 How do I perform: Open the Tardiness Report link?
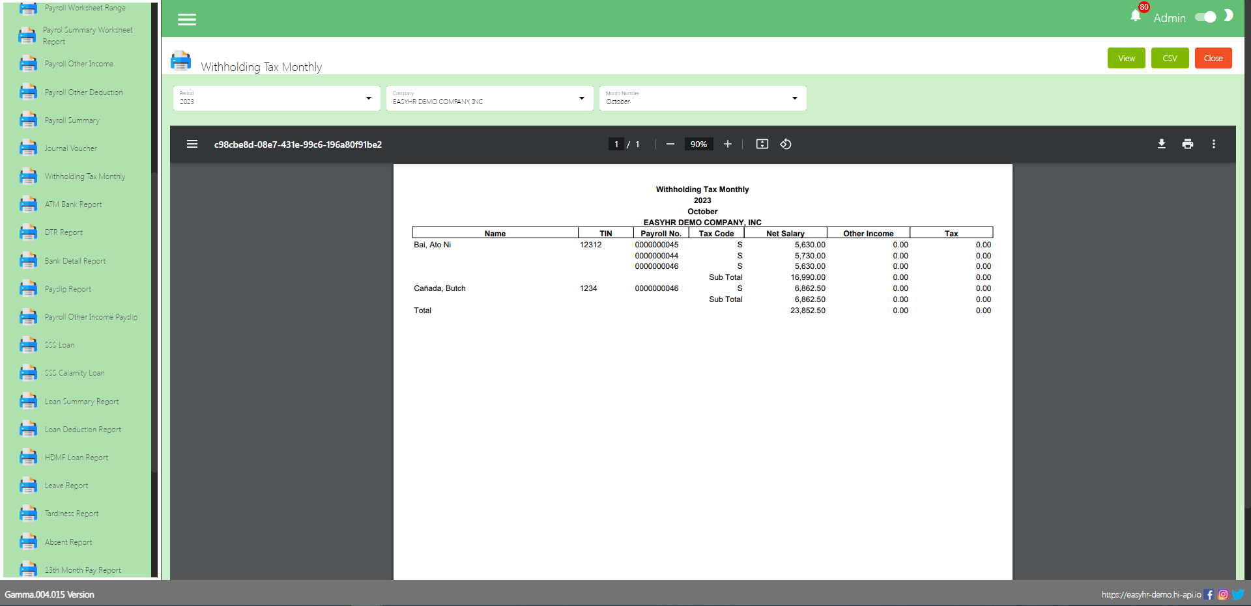point(71,514)
